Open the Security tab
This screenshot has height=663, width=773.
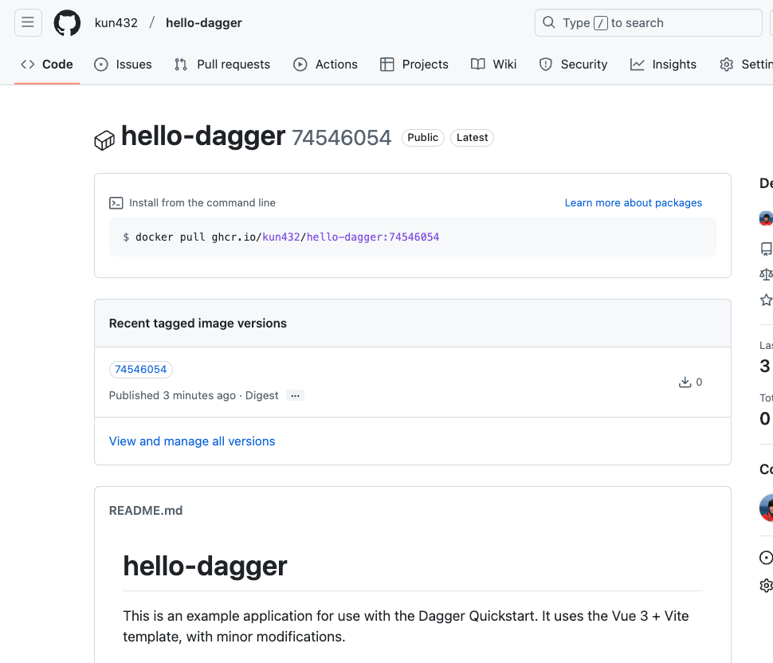(573, 65)
